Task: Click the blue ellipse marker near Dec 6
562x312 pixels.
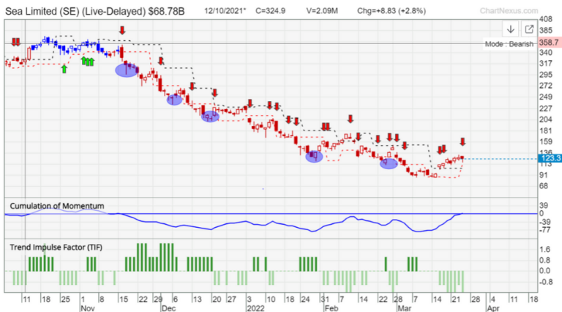Action: pyautogui.click(x=174, y=100)
